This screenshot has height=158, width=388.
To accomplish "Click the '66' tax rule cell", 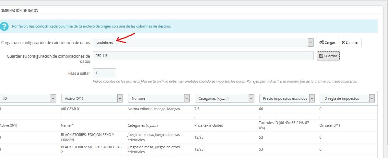I will (x=261, y=109).
